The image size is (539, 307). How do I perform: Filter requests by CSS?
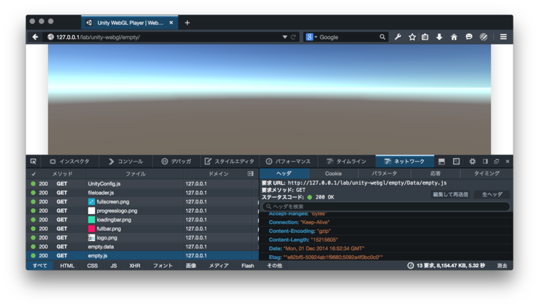pos(92,265)
